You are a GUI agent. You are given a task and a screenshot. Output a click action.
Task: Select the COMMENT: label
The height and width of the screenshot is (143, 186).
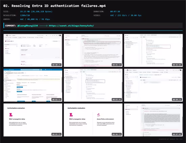[10, 26]
